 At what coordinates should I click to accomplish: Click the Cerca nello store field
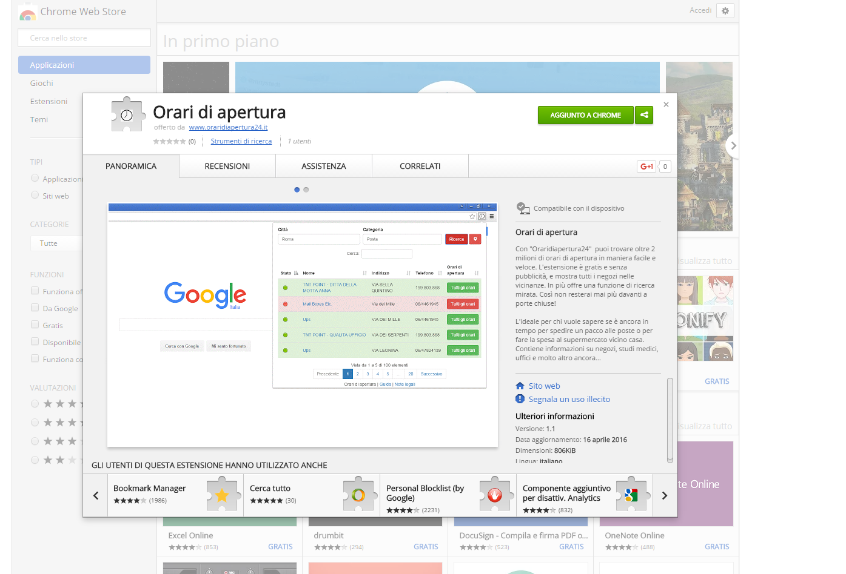84,38
